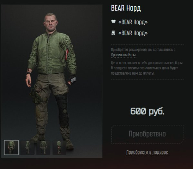Click the thigh holster on character
The image size is (193, 169).
click(x=34, y=95)
